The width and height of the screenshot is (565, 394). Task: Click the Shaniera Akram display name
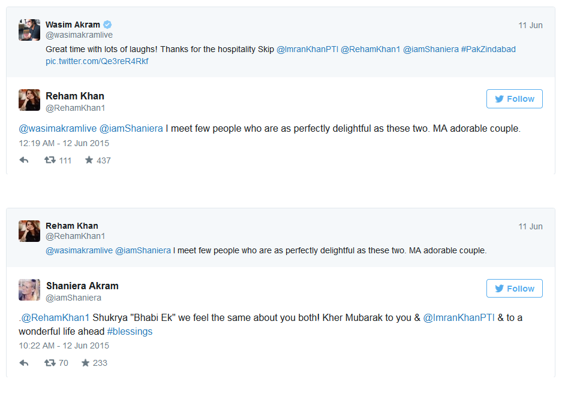tap(82, 286)
